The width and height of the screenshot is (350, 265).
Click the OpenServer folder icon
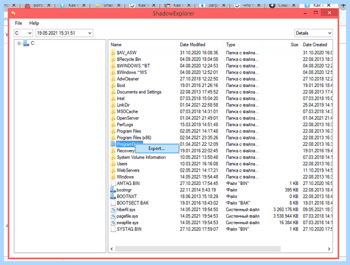[113, 118]
